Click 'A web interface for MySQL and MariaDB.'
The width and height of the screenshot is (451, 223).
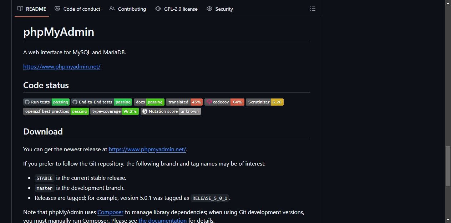click(x=75, y=52)
